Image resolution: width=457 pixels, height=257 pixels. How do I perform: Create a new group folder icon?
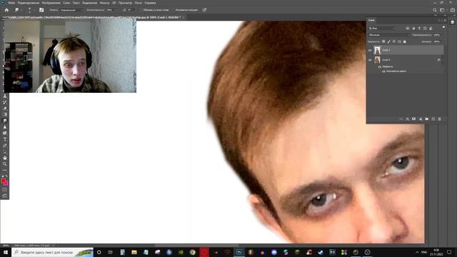coord(427,119)
